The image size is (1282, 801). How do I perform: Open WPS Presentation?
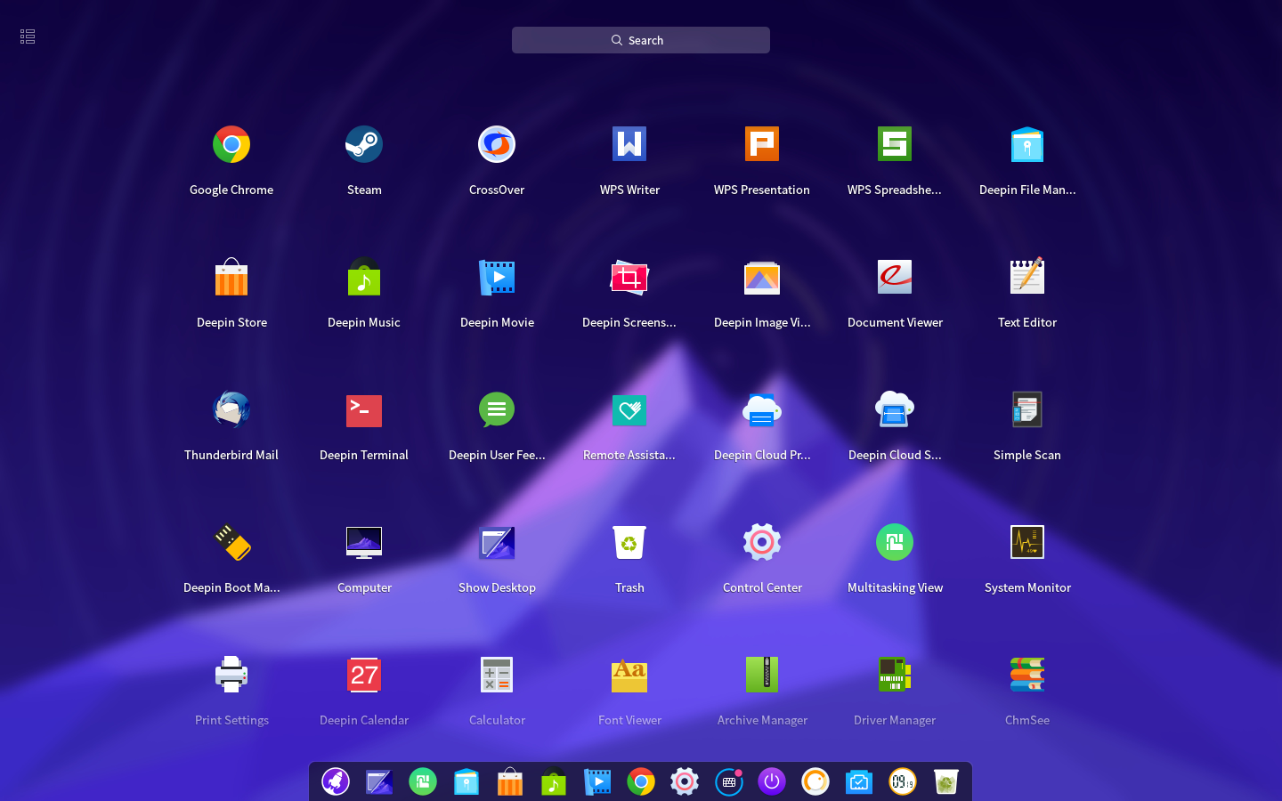(x=762, y=144)
